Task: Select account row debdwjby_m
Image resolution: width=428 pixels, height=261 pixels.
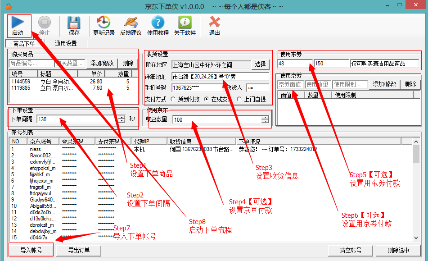Action: coord(211,231)
